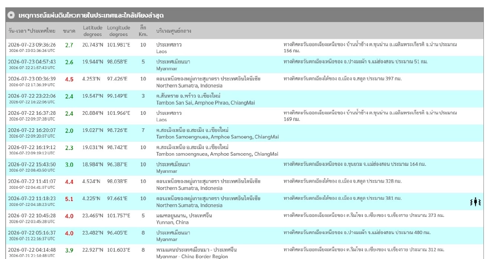This screenshot has width=490, height=259.
Task: Select the magnitude 2.0 Samoeng earthquake row
Action: pos(244,133)
